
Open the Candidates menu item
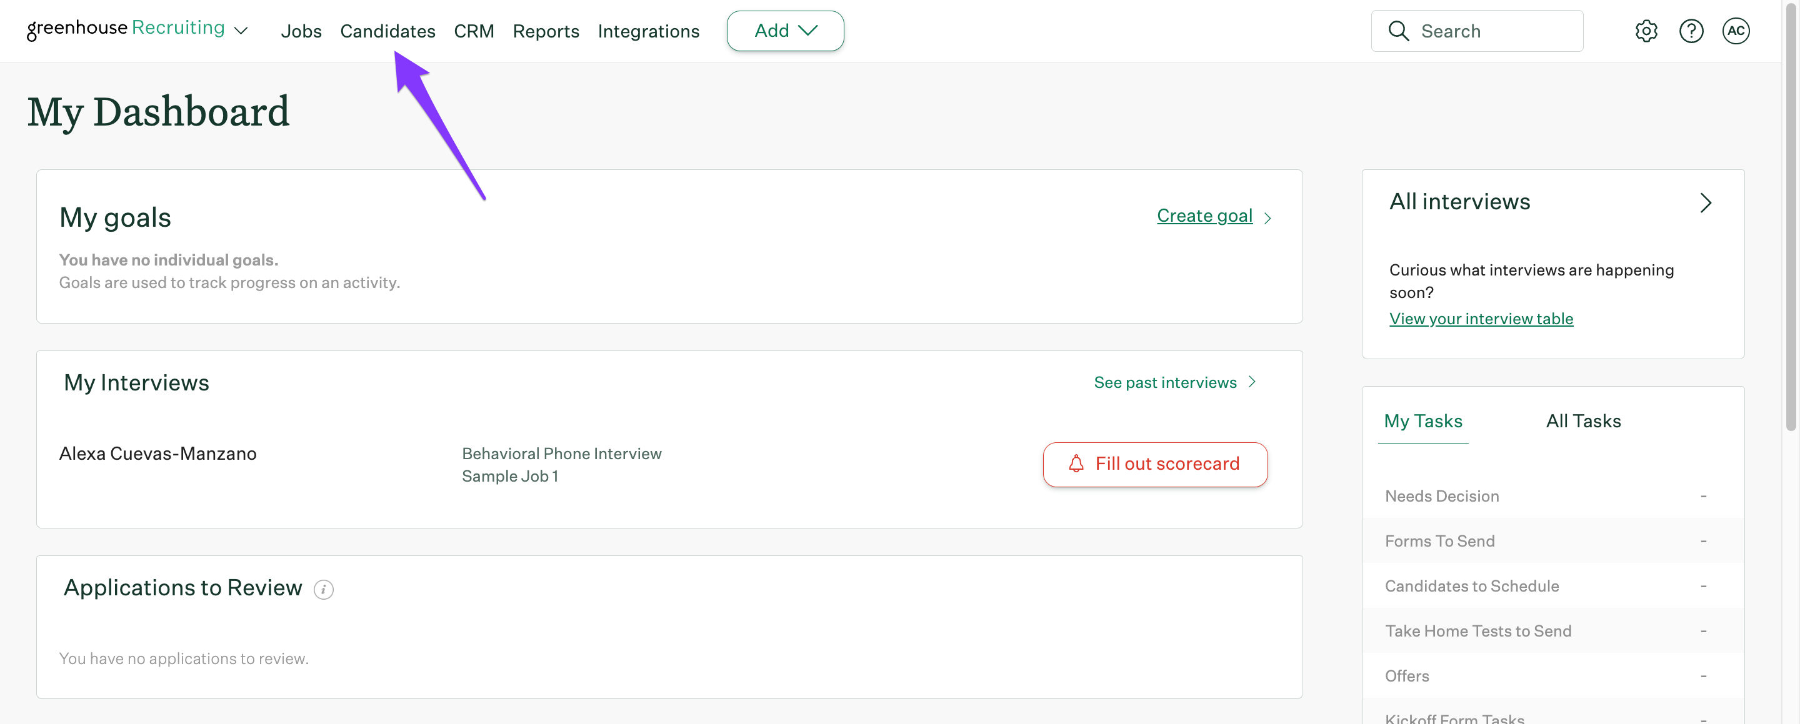(x=387, y=31)
